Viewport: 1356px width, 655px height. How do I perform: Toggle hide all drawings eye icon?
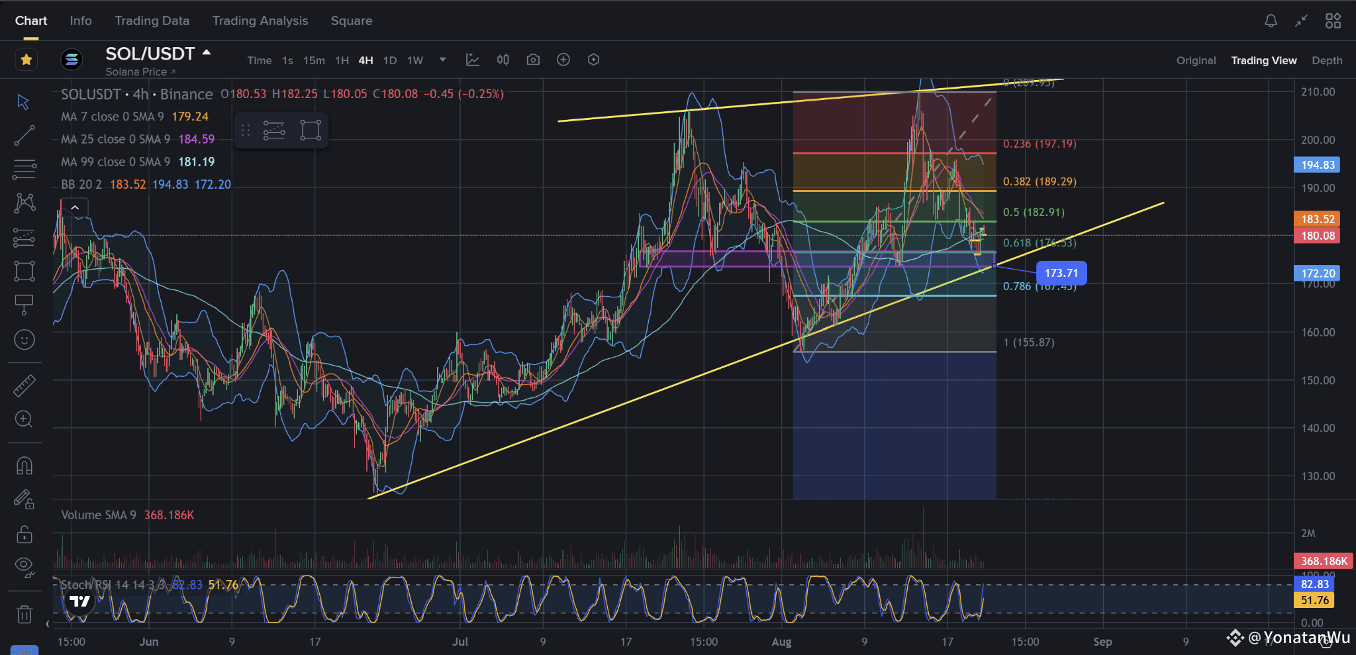tap(24, 566)
